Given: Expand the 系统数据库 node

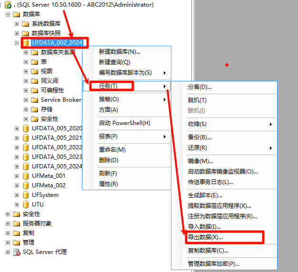Looking at the screenshot, I should click(x=17, y=24).
